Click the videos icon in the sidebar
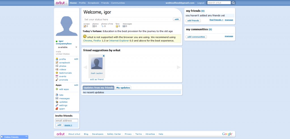 pos(57,70)
